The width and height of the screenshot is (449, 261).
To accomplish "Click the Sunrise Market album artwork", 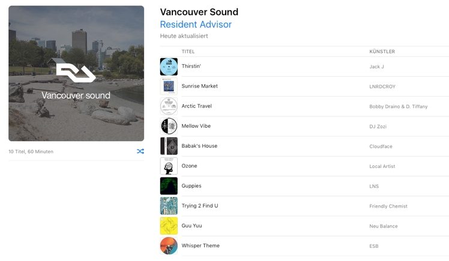I will (x=169, y=86).
